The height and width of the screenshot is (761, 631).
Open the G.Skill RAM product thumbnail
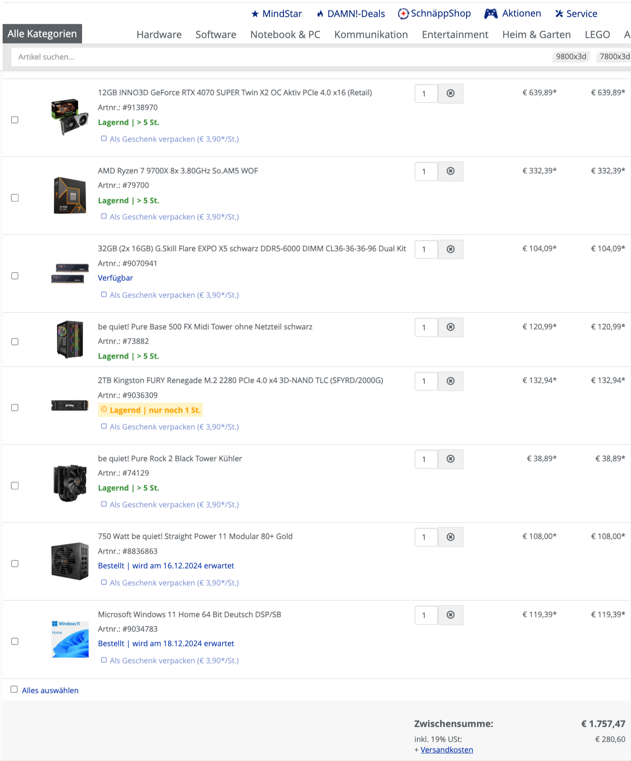tap(70, 273)
